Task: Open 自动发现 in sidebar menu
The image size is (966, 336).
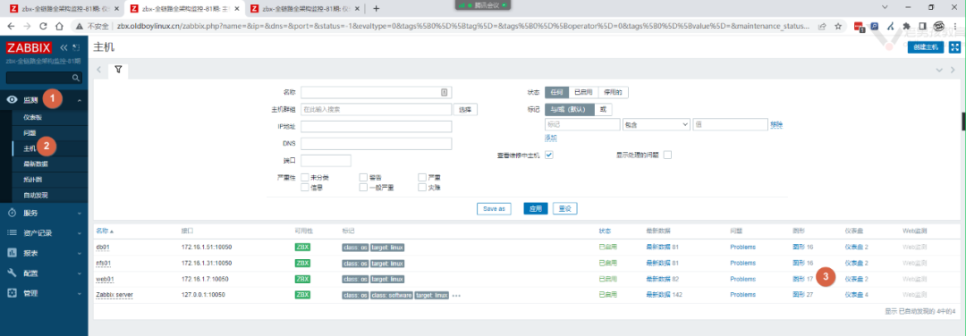Action: pos(36,196)
